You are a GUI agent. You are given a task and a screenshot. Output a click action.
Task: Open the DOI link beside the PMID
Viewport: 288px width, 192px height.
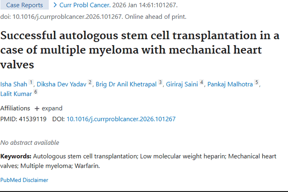point(121,119)
